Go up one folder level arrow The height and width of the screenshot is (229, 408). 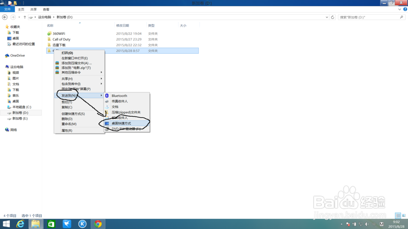click(x=25, y=17)
